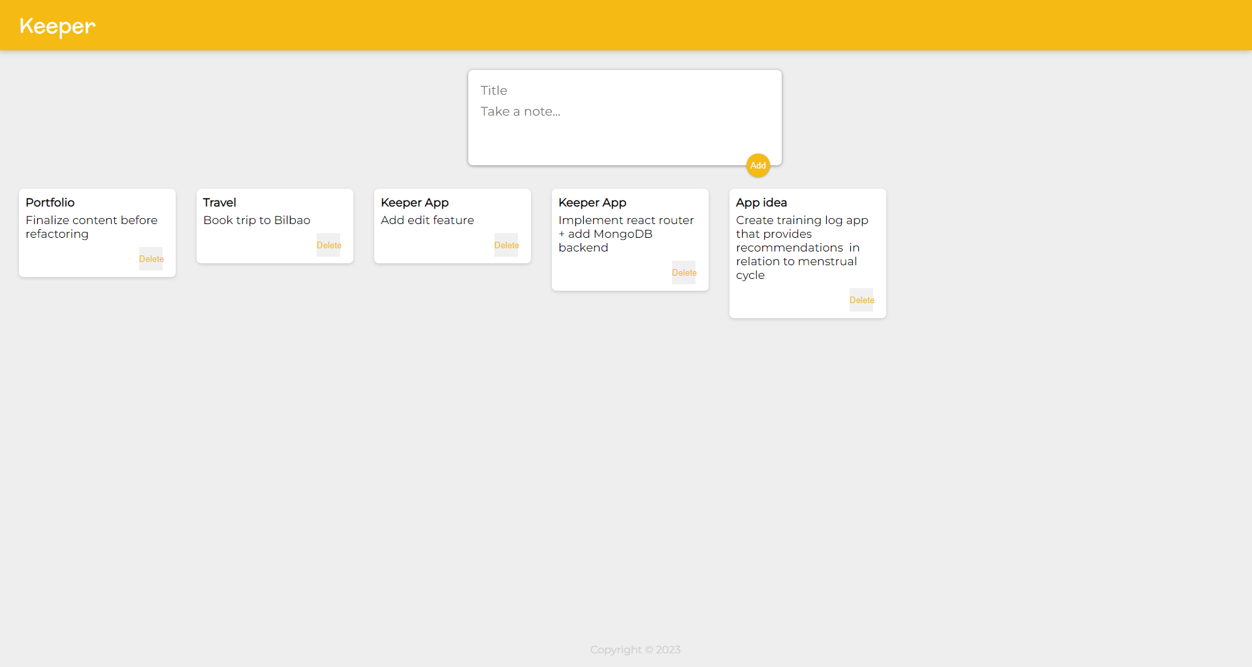Delete the App idea note
The height and width of the screenshot is (667, 1252).
point(861,300)
